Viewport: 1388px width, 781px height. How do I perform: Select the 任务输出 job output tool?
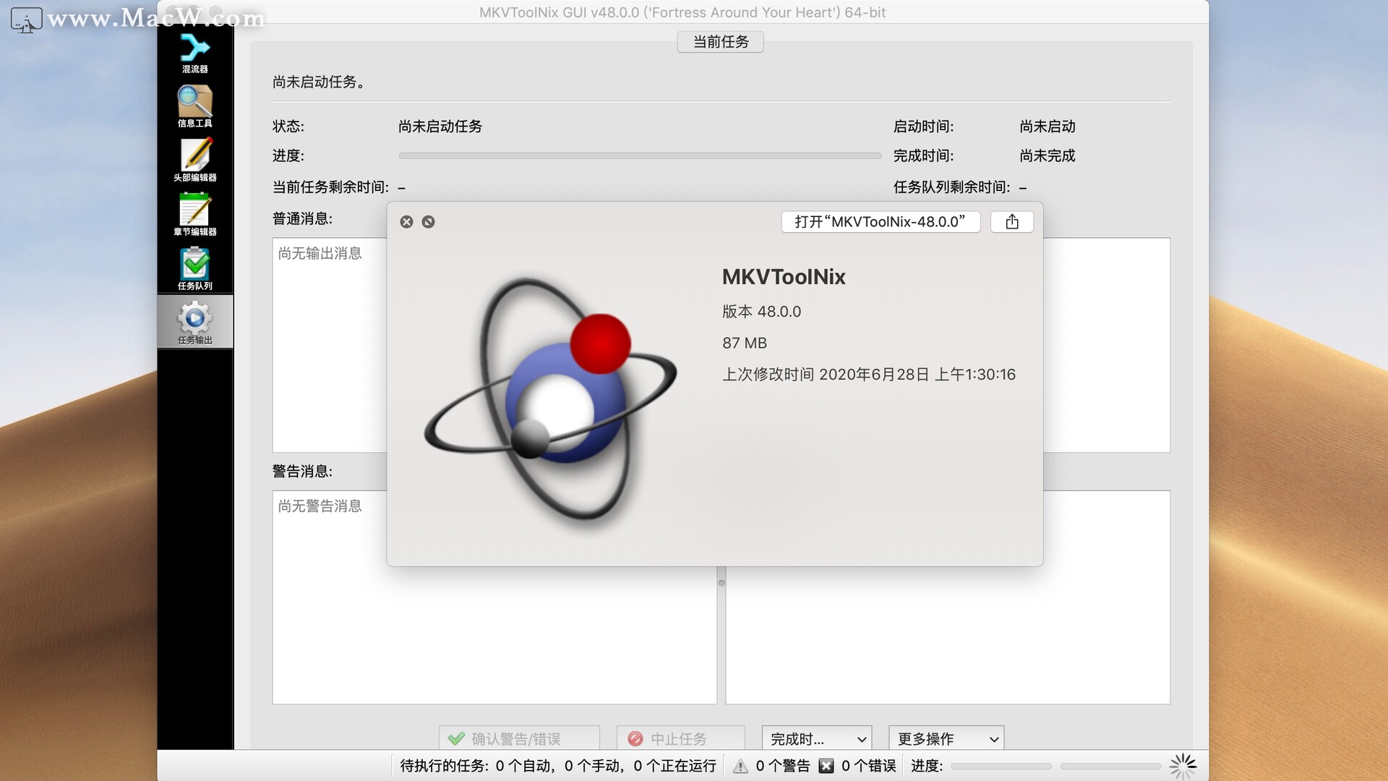195,322
